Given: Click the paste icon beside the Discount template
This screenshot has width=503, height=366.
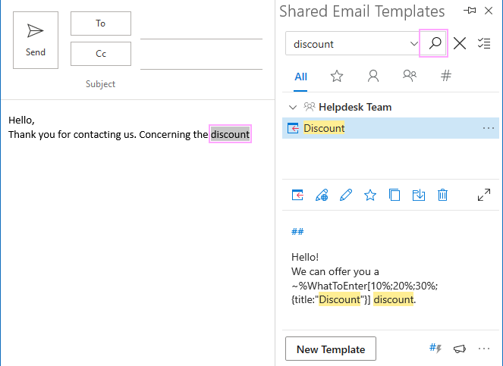Looking at the screenshot, I should [x=293, y=128].
